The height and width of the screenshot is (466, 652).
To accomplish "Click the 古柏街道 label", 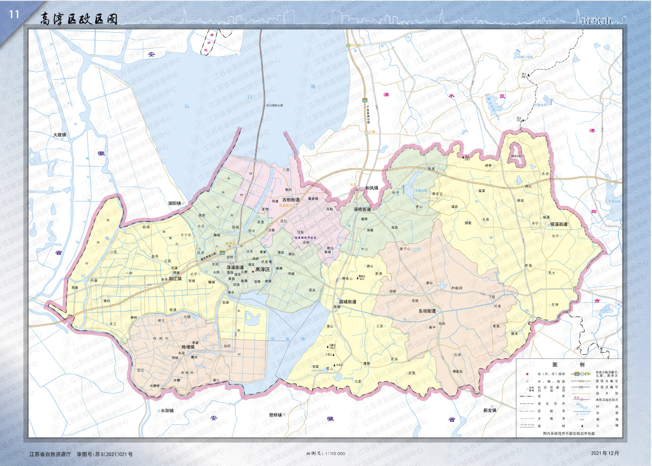I will (291, 200).
